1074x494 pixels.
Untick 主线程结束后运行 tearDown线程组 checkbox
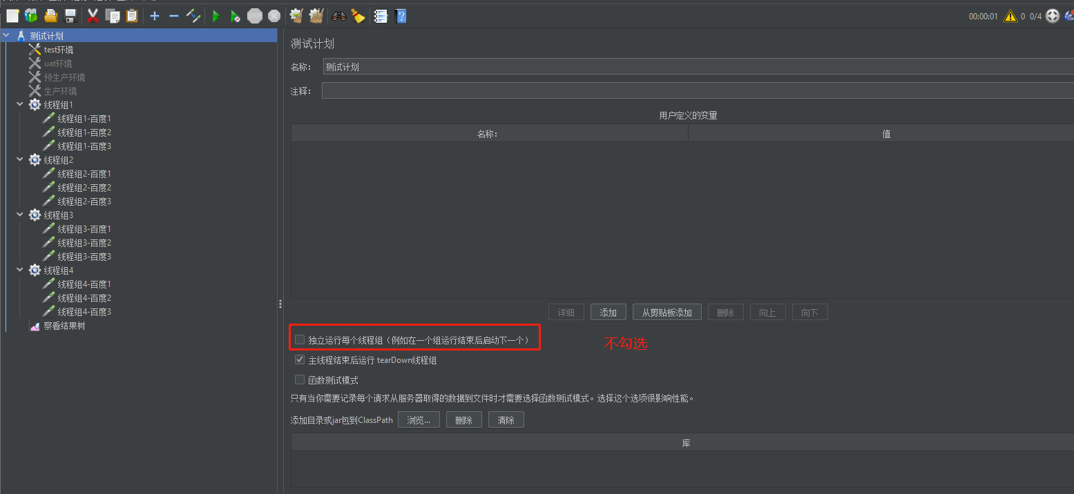300,359
